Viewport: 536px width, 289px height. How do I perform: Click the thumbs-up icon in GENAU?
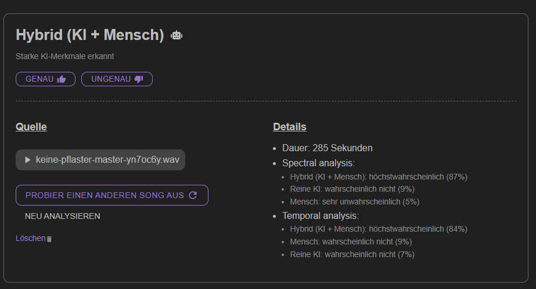[x=62, y=79]
